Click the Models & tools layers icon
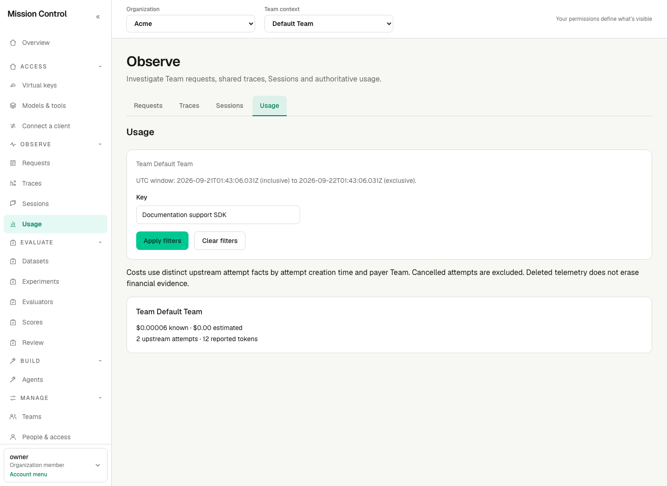This screenshot has width=667, height=486. [x=13, y=106]
